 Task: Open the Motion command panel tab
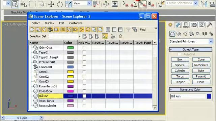[194, 25]
